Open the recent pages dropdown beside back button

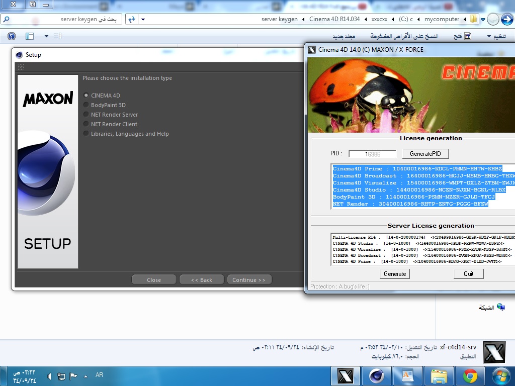click(x=483, y=20)
